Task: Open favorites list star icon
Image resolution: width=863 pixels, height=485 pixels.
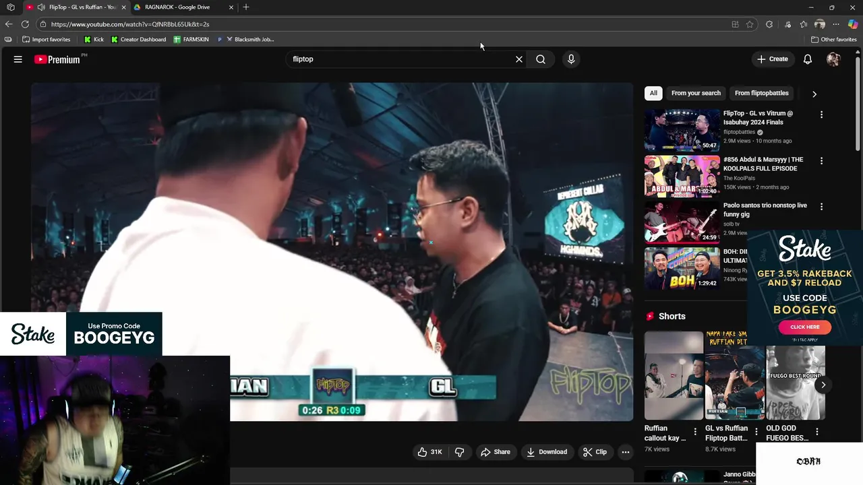Action: pyautogui.click(x=804, y=24)
